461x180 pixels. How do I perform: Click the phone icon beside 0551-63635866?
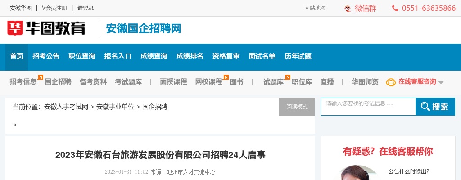click(395, 8)
